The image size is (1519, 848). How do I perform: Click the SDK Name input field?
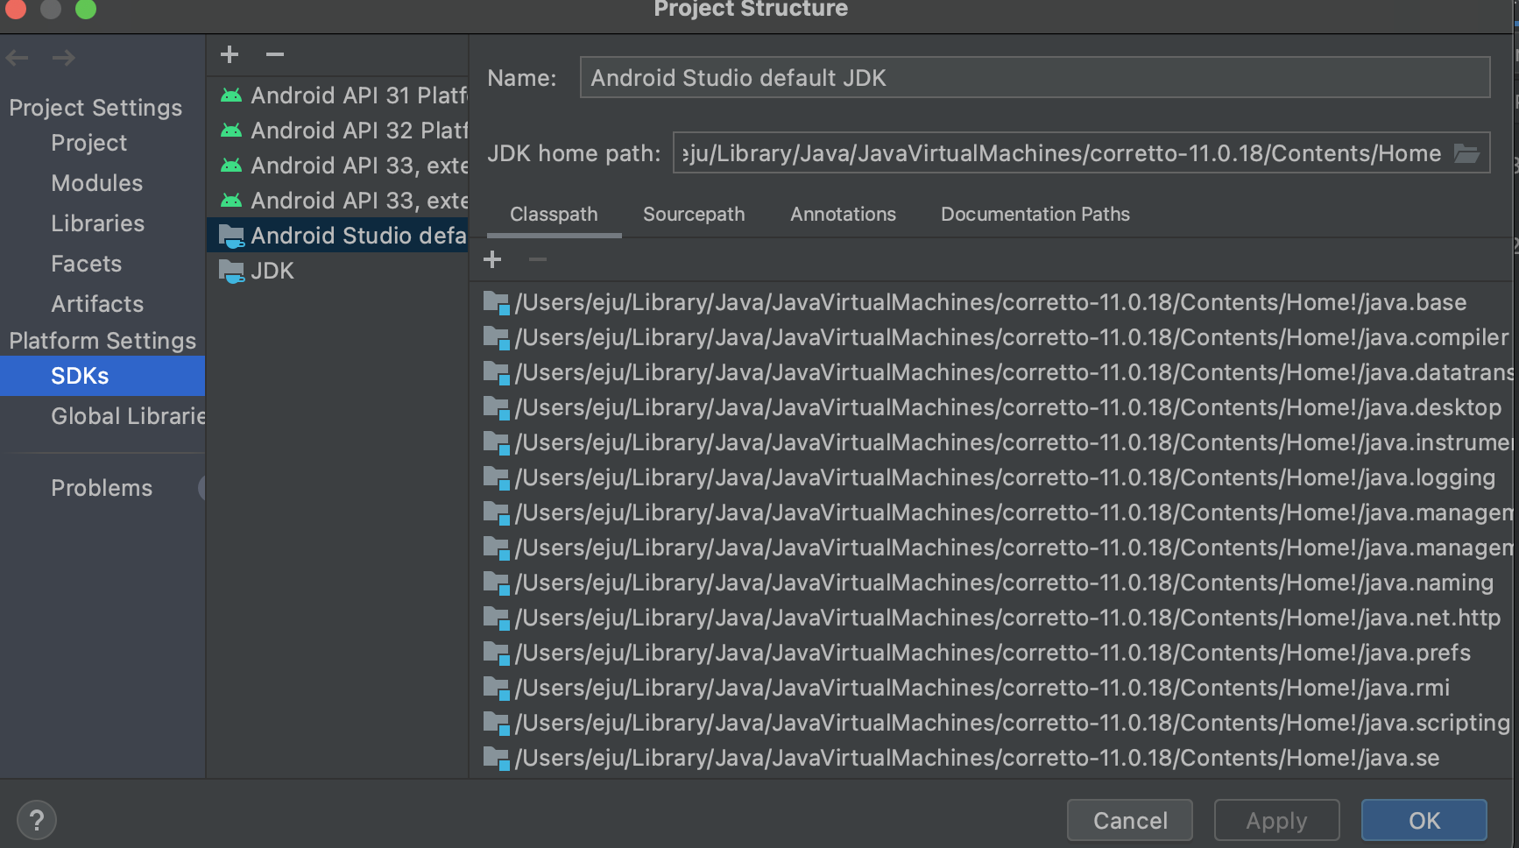pyautogui.click(x=1035, y=78)
